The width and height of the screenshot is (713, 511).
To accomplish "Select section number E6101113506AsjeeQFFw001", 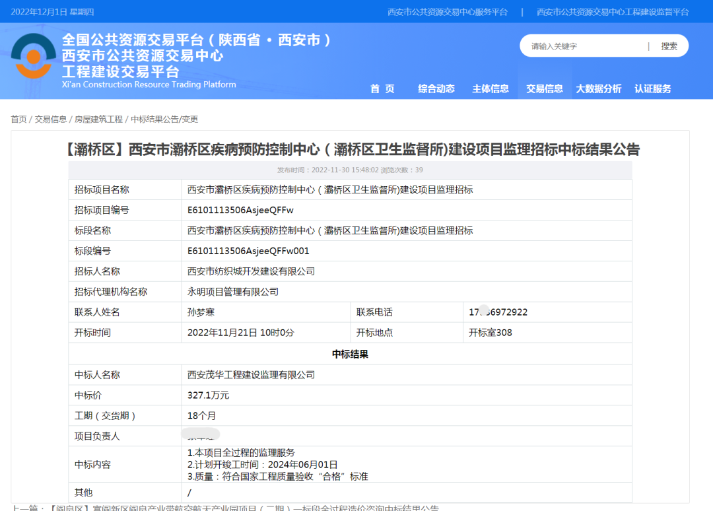I will pos(248,251).
